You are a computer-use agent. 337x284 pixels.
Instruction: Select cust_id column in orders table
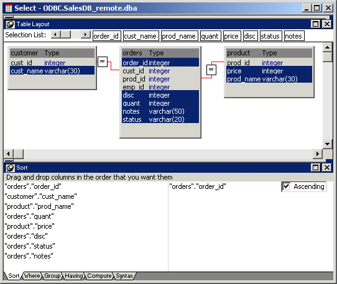pos(160,71)
